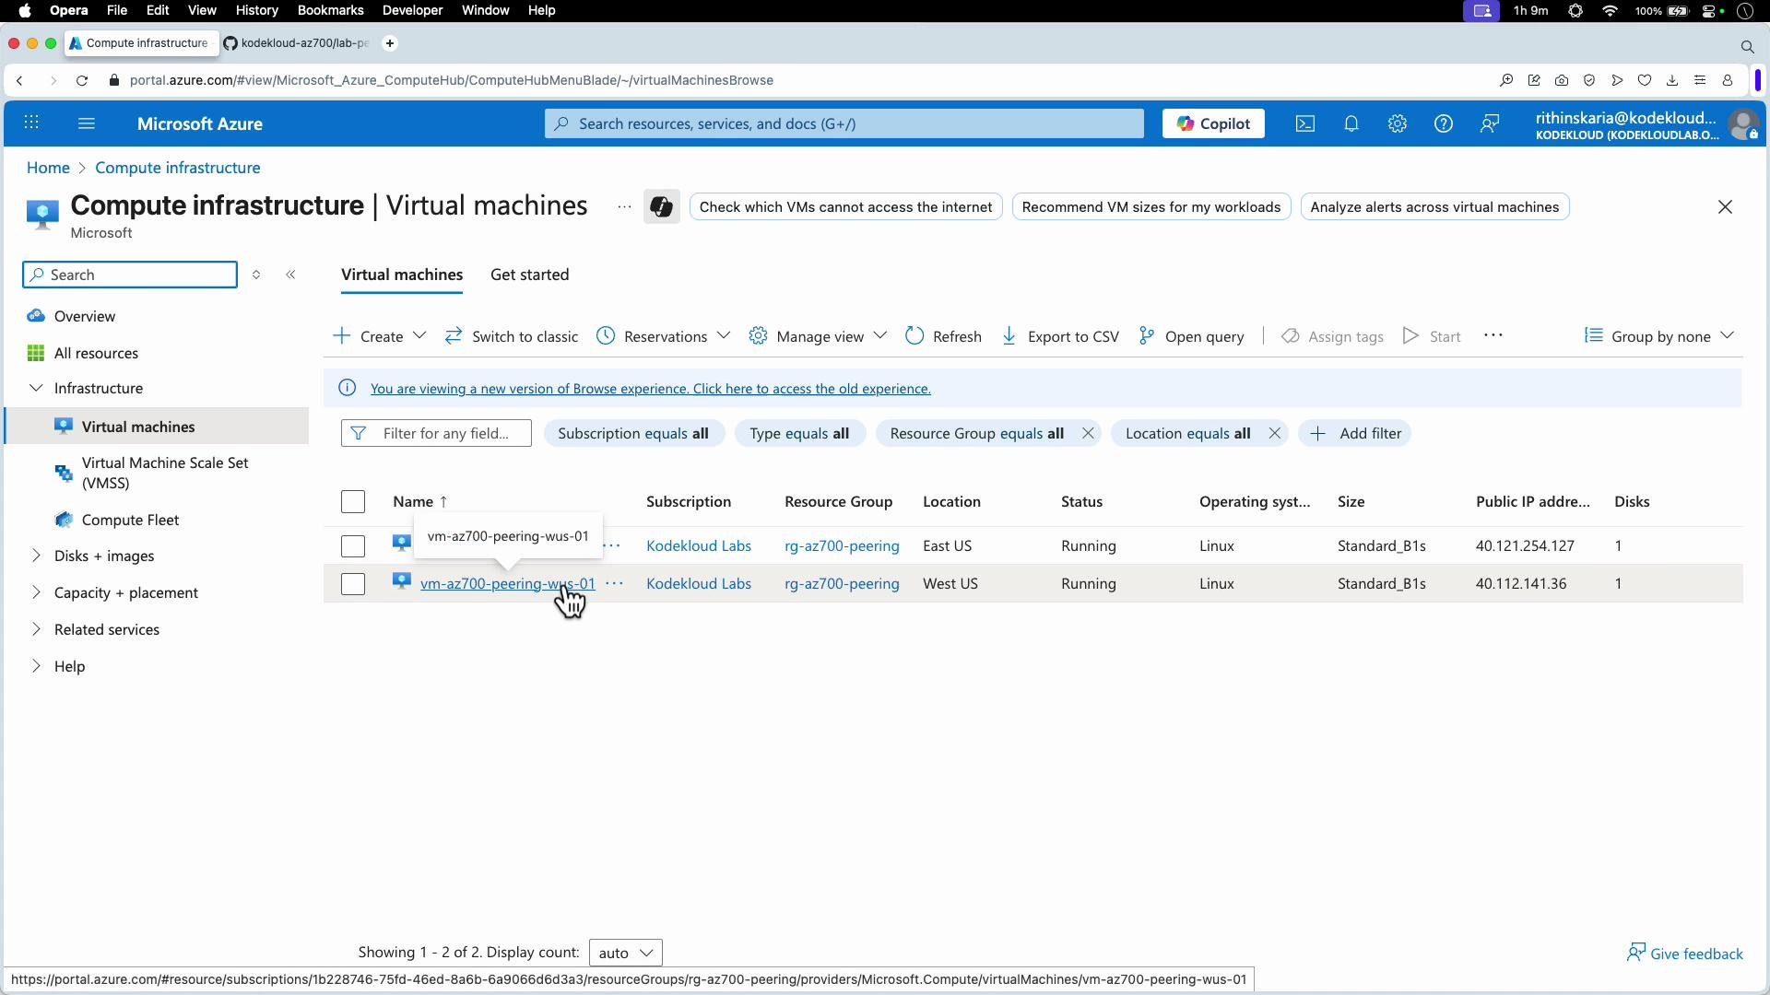This screenshot has height=995, width=1770.
Task: Open the Azure portal waffle menu icon
Action: (x=31, y=123)
